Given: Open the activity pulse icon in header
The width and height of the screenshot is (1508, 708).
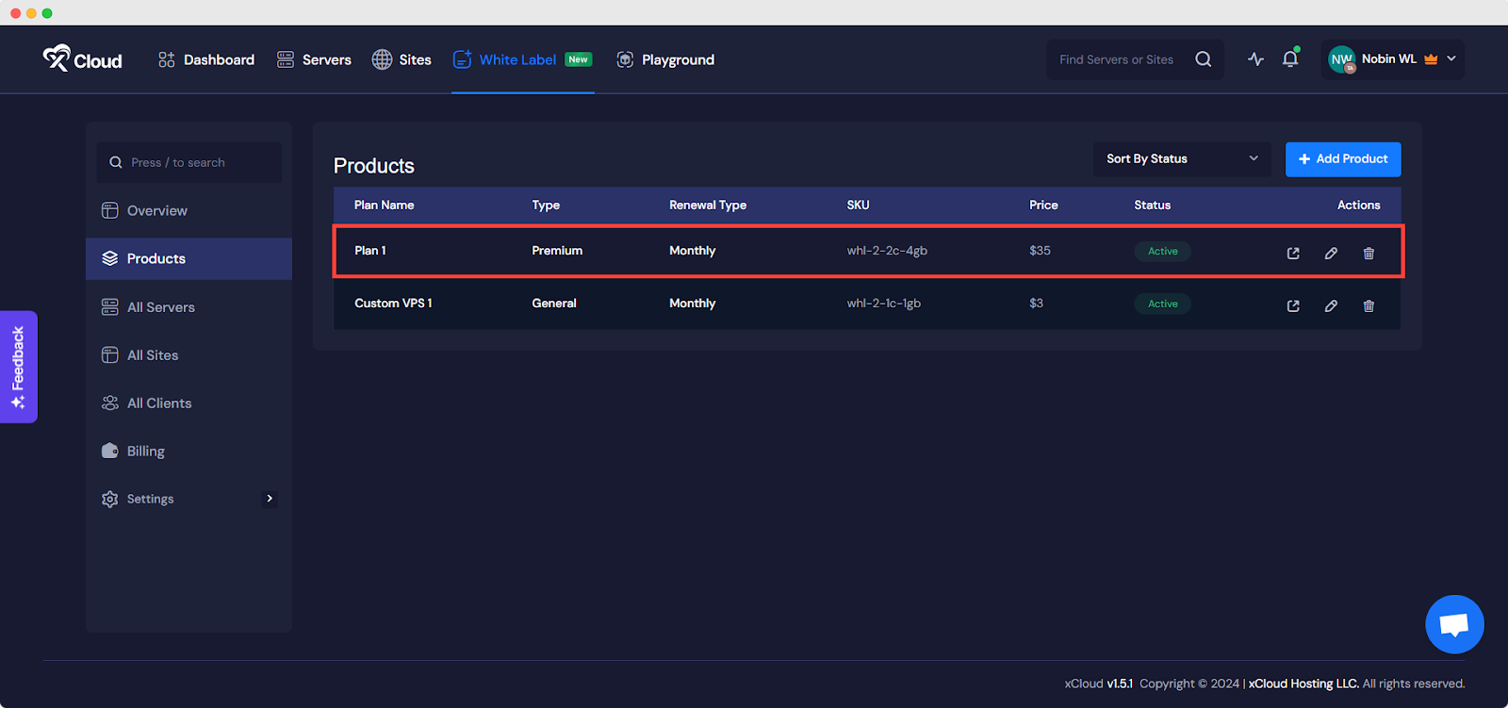Looking at the screenshot, I should (x=1255, y=59).
